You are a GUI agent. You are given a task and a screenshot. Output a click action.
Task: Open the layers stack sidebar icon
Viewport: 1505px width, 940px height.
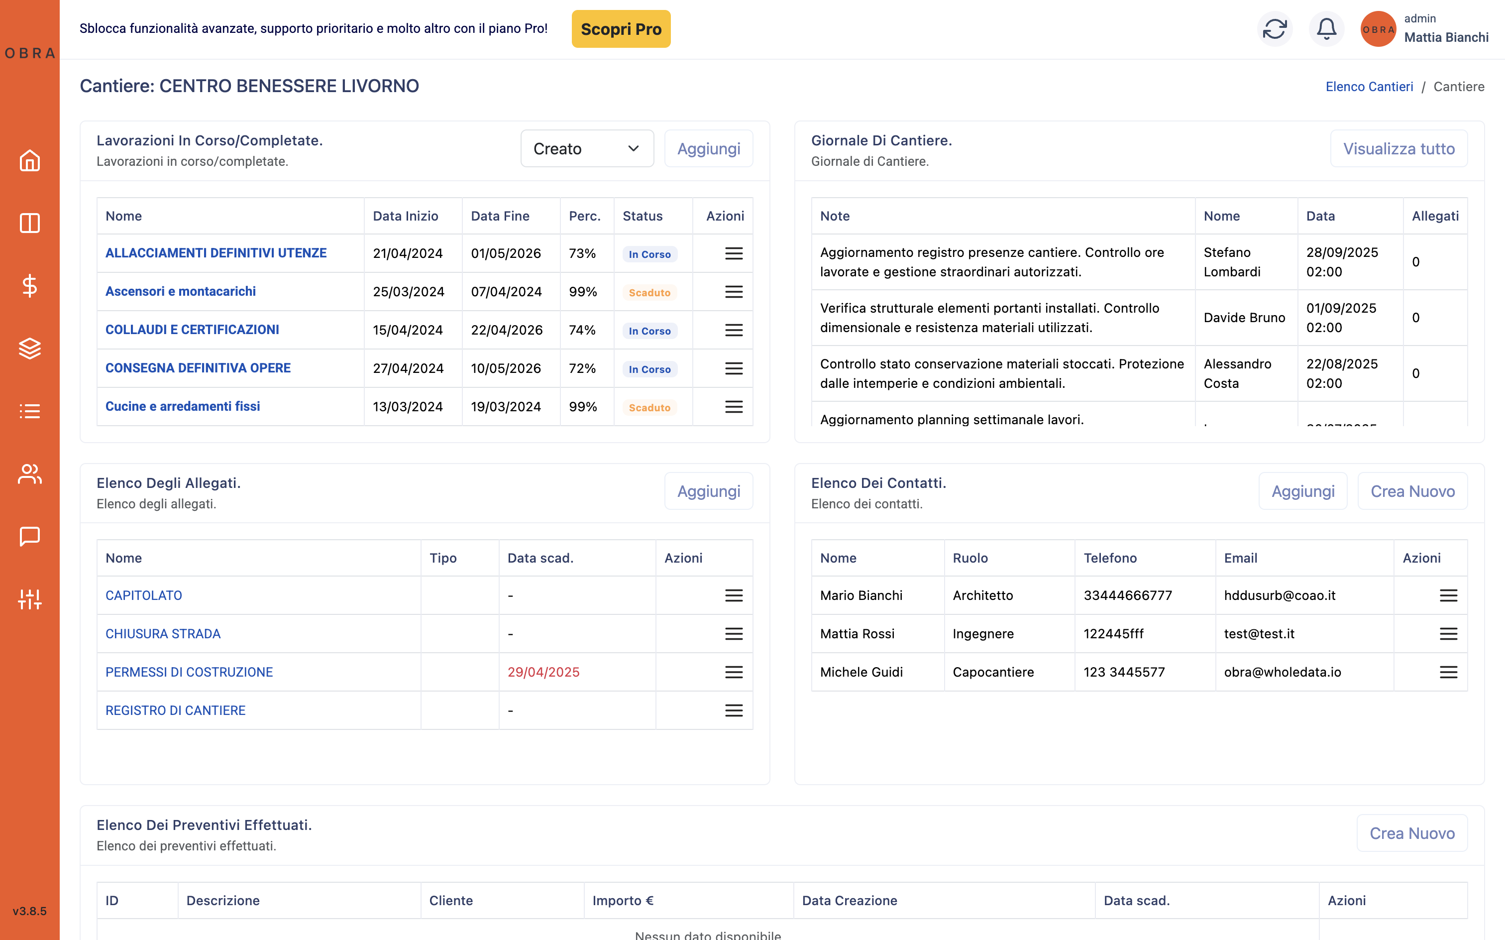pyautogui.click(x=29, y=349)
